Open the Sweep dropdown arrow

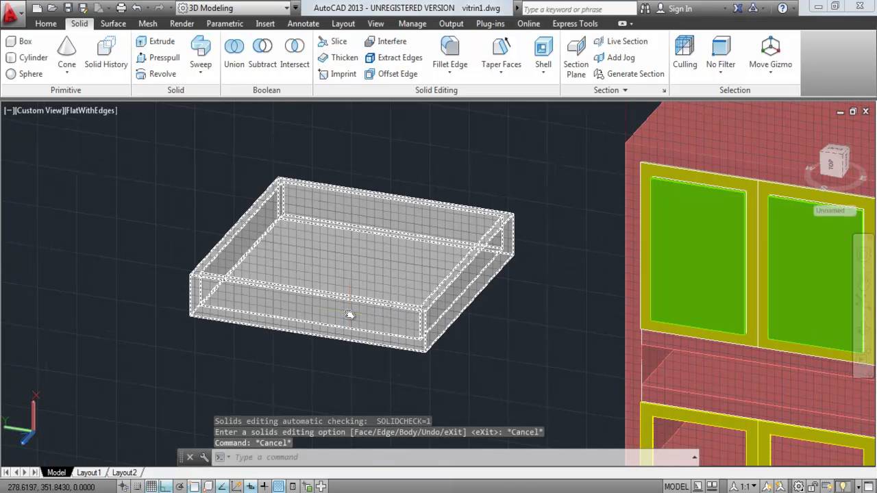point(201,73)
